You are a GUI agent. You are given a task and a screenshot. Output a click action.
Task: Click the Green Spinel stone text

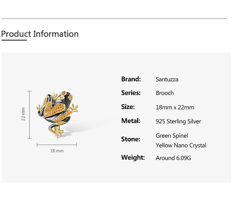(172, 136)
